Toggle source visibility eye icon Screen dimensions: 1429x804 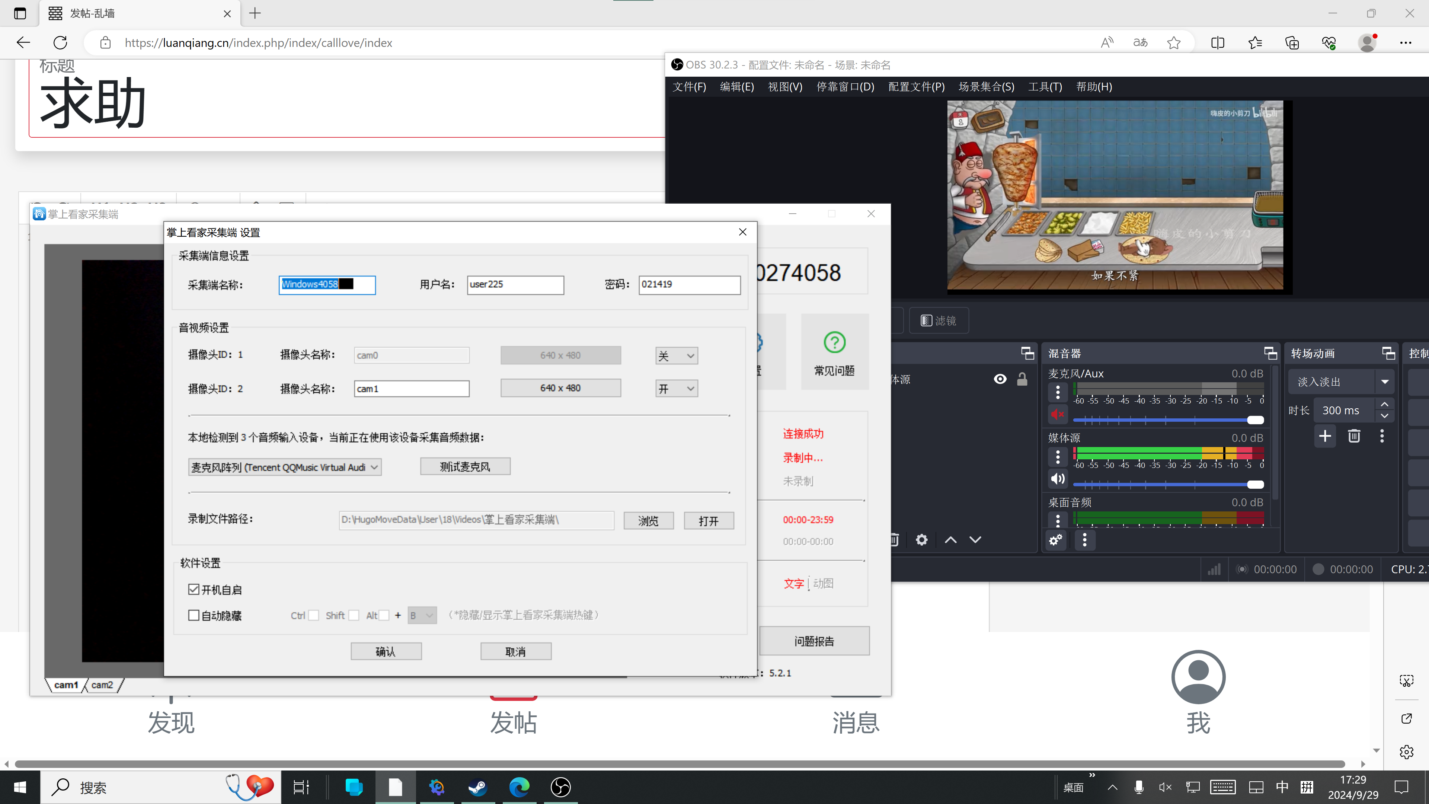1000,379
